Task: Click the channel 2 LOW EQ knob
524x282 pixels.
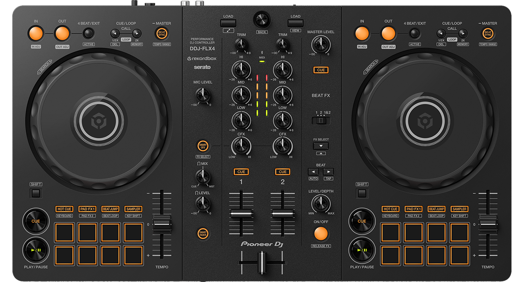Action: click(x=282, y=120)
